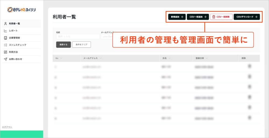Image resolution: width=269 pixels, height=138 pixels.
Task: Click the chart icon beside レポート
Action: (x=5, y=31)
